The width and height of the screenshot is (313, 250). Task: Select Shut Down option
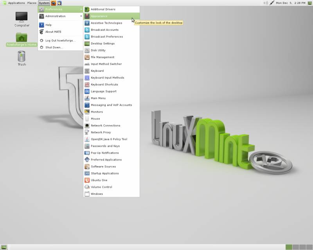(x=61, y=47)
